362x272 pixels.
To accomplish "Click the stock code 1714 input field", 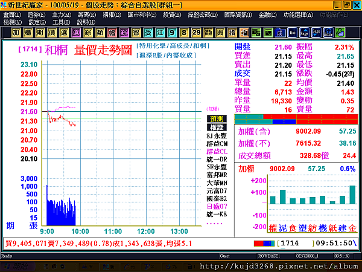I will (x=296, y=244).
